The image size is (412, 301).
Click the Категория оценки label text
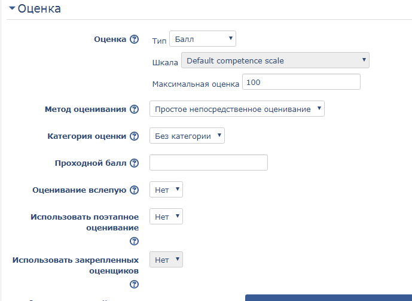87,136
